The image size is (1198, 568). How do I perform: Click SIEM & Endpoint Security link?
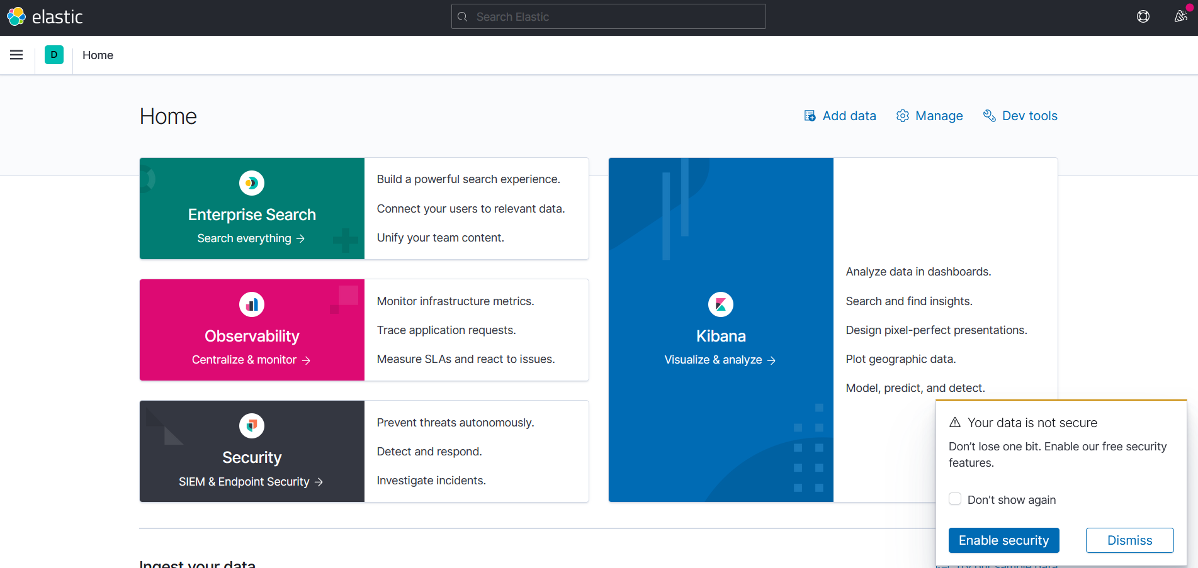[x=251, y=482]
